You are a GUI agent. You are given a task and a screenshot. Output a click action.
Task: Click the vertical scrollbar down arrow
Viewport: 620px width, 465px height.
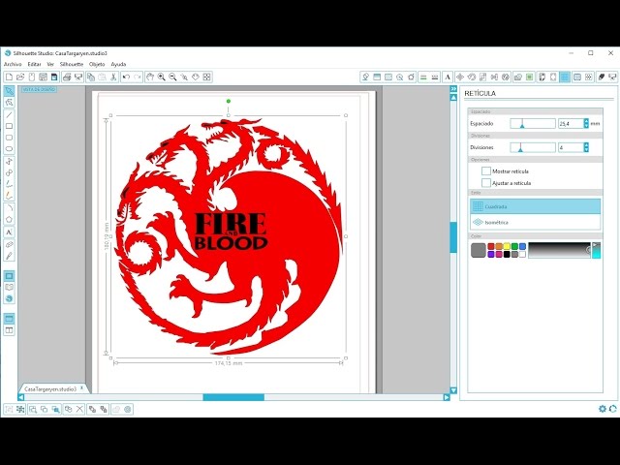[x=453, y=390]
